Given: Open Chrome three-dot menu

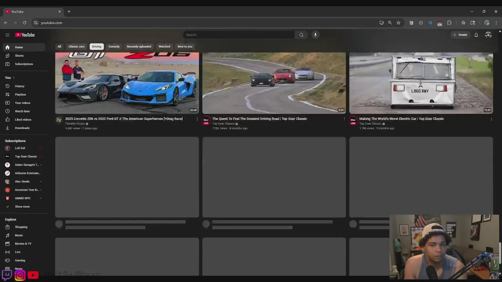Looking at the screenshot, I should pos(496,23).
